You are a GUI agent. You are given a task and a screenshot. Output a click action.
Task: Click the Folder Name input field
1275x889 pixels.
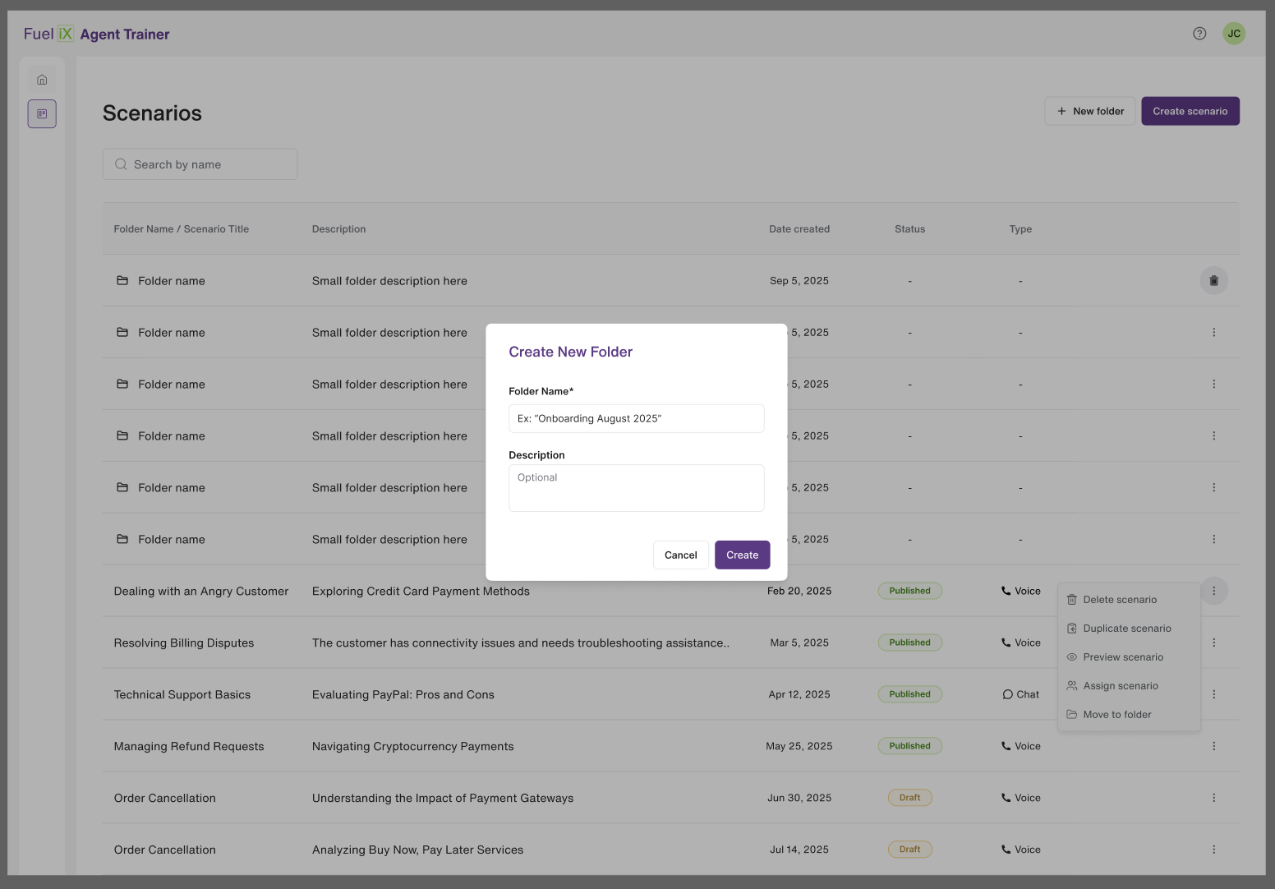[636, 418]
